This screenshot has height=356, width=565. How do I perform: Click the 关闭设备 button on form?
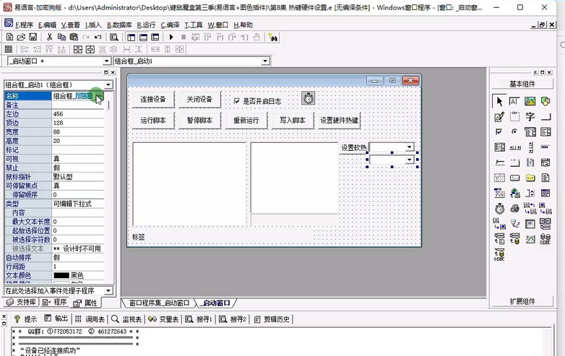click(x=199, y=100)
